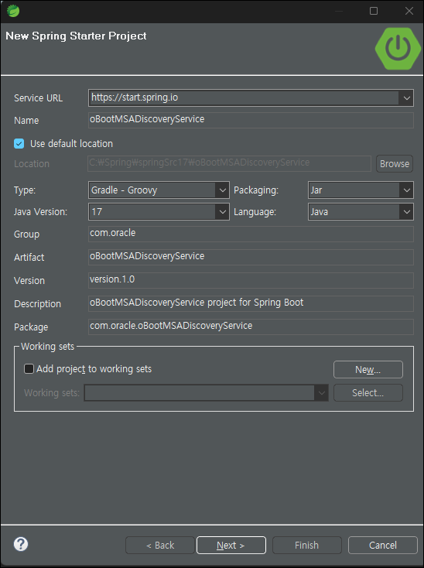
Task: Click the 'Service URL' label
Action: tap(38, 98)
